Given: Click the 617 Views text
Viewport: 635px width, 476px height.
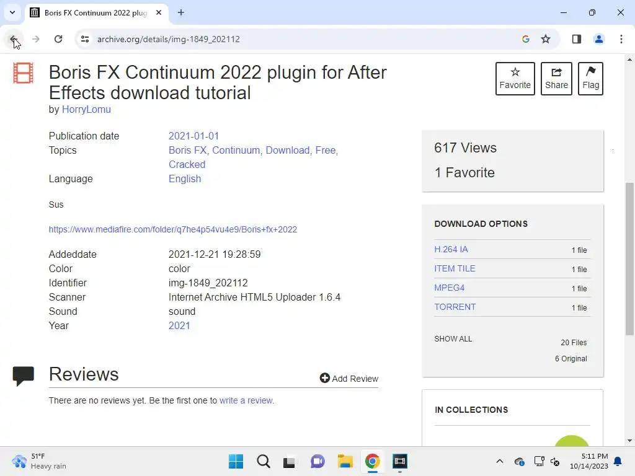Looking at the screenshot, I should pos(465,148).
